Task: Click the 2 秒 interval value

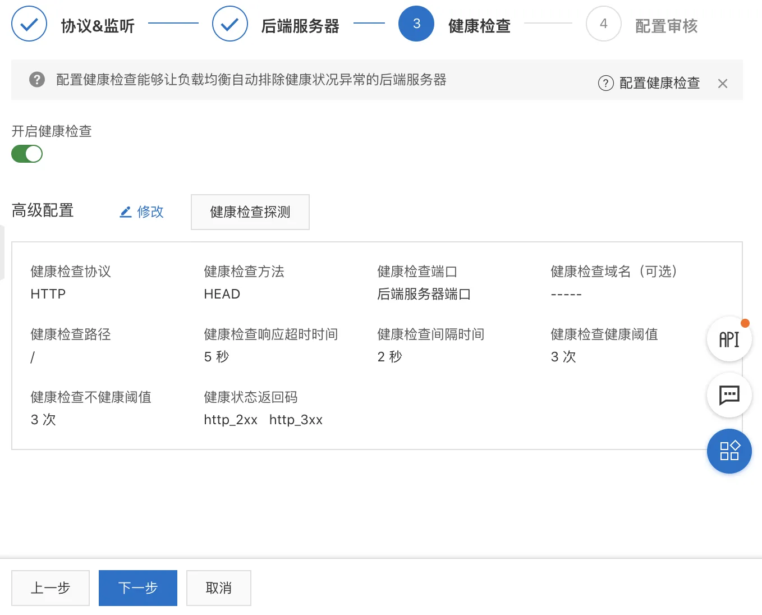Action: [x=390, y=357]
